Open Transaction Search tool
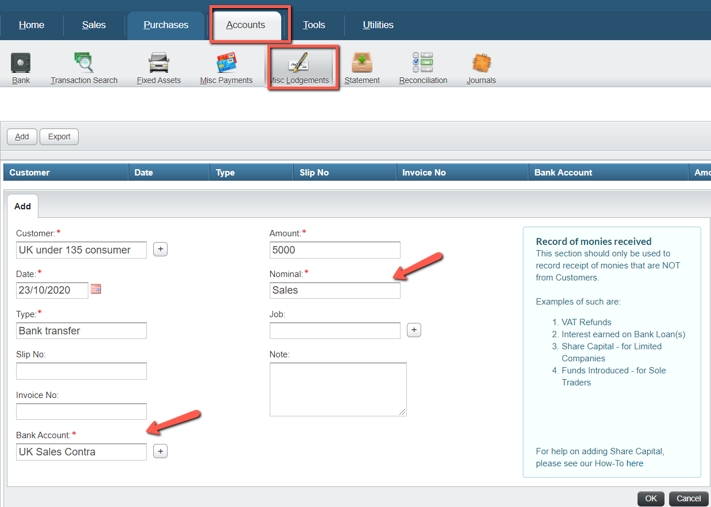711x507 pixels. click(84, 63)
